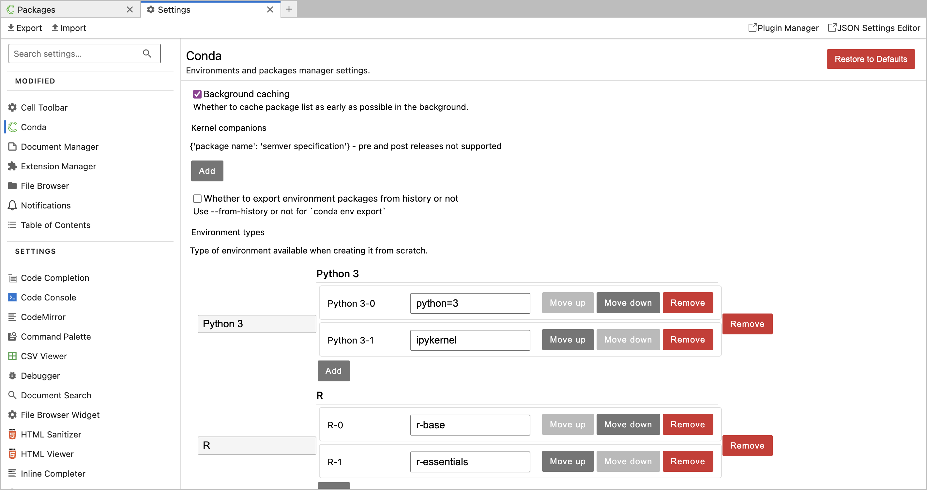This screenshot has height=490, width=927.
Task: Click the python=3 text field
Action: click(470, 303)
